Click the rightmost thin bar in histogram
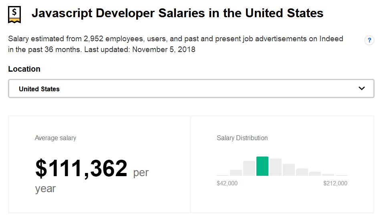The image size is (381, 217). coord(341,175)
